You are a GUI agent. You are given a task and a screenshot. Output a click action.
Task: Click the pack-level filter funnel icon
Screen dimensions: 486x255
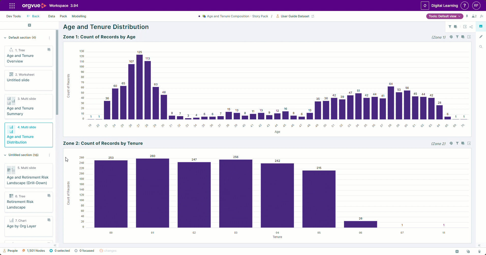tap(450, 27)
